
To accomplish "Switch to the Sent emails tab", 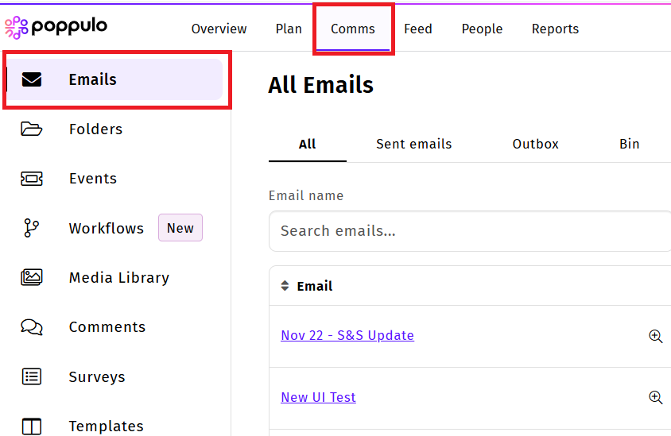I will (x=413, y=144).
